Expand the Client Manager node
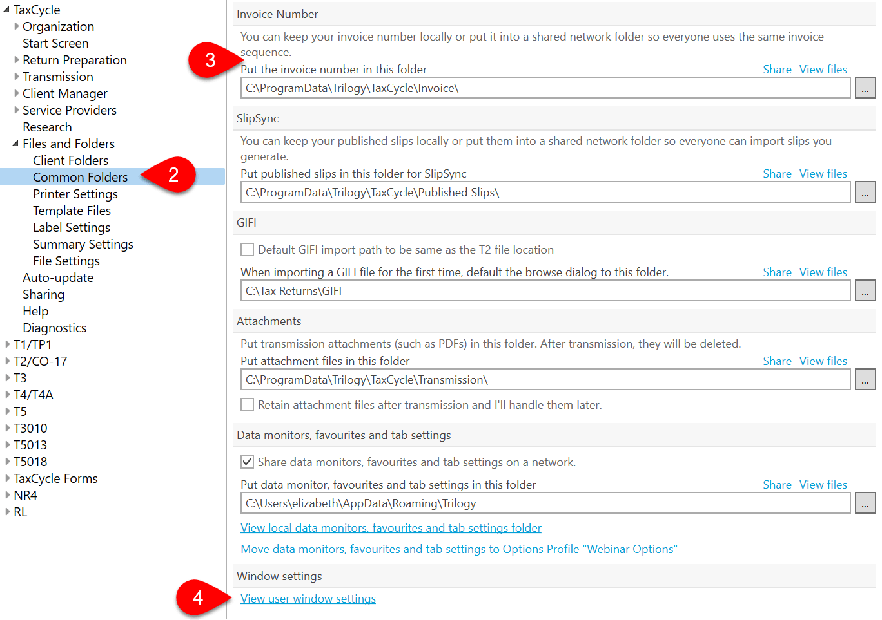Viewport: 882px width, 620px height. coord(16,93)
